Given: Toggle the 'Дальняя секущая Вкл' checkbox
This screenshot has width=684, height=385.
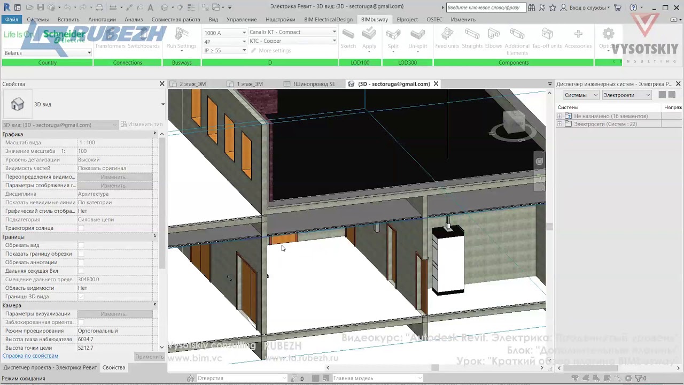Looking at the screenshot, I should pos(81,271).
